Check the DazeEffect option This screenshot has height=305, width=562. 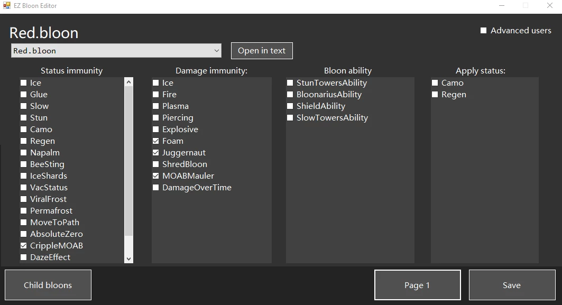point(24,257)
